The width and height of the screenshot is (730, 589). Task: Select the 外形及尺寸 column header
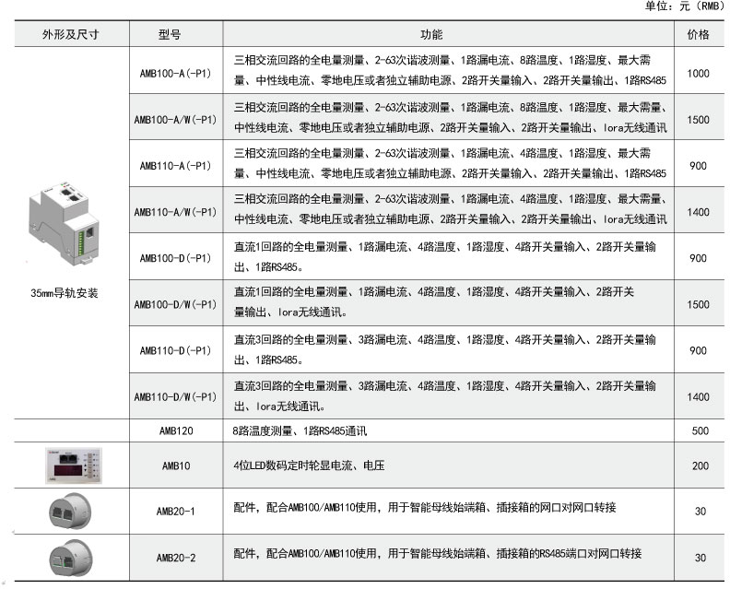(71, 35)
